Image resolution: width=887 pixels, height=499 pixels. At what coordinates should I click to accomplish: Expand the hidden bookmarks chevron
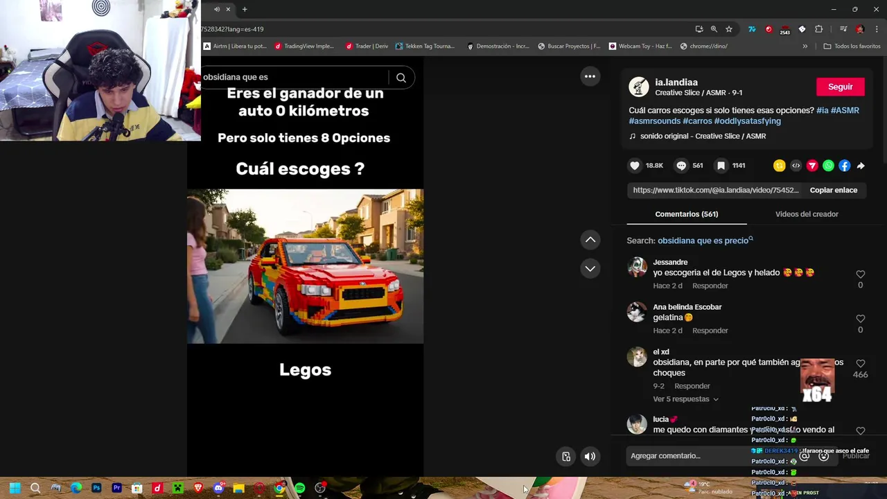tap(805, 46)
